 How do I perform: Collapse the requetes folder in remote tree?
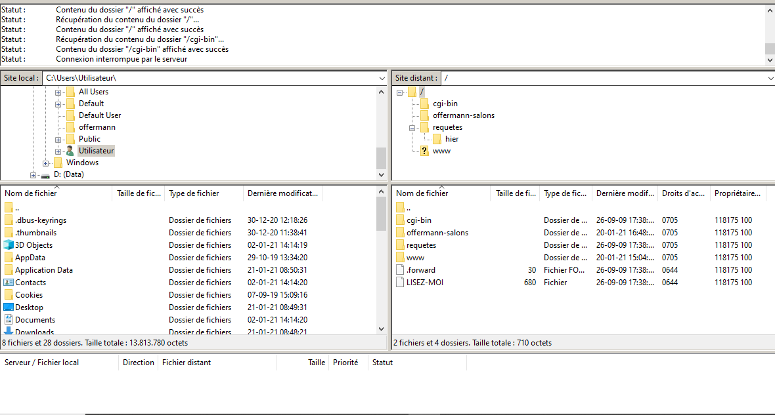click(x=412, y=128)
